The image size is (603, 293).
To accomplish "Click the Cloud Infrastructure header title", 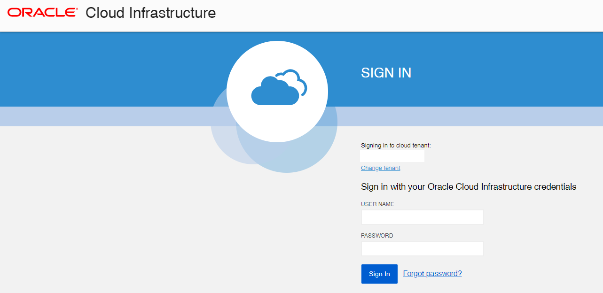I will click(151, 13).
